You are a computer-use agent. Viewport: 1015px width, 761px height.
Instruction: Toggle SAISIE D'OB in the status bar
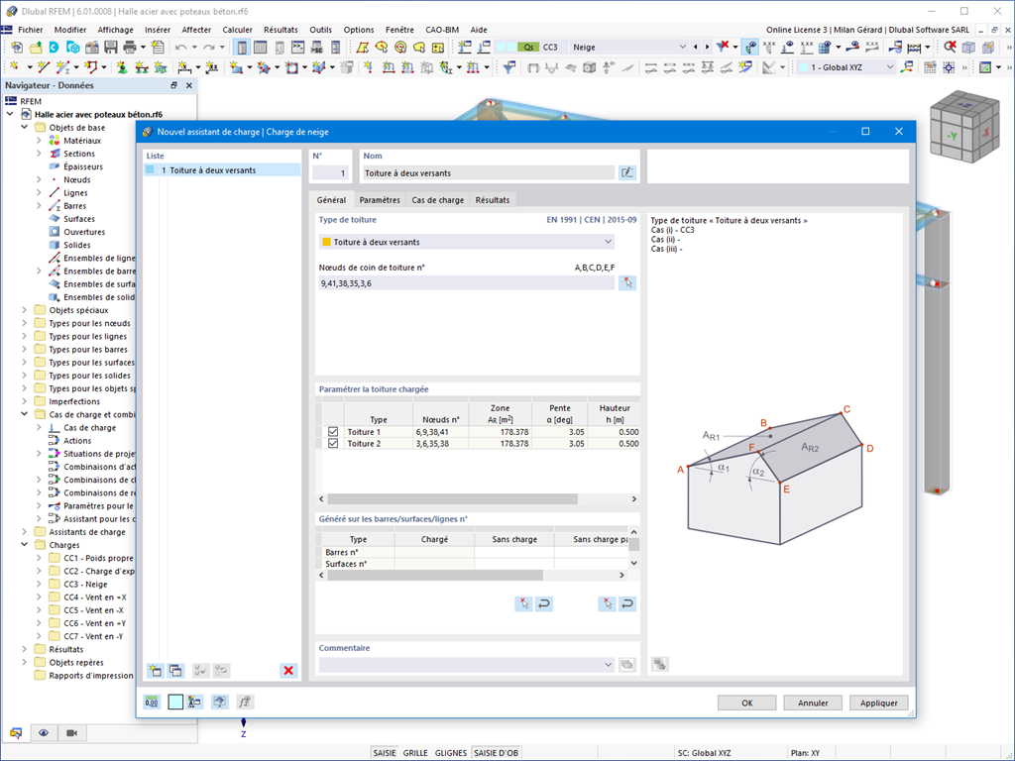coord(496,753)
